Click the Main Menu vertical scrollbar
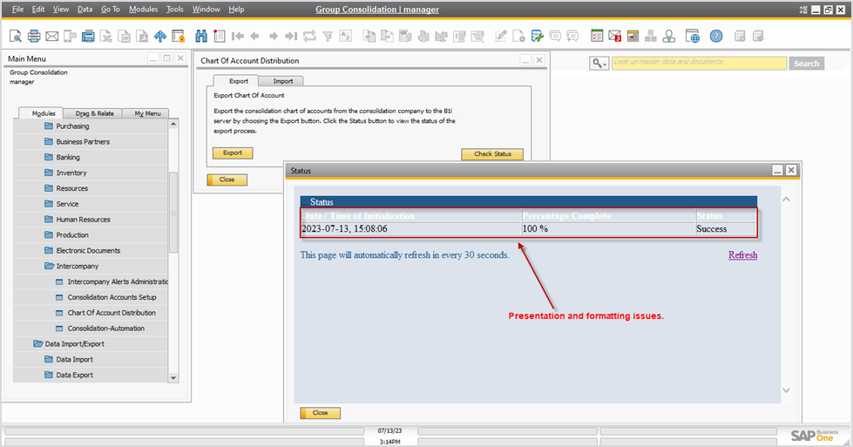The image size is (853, 447). click(x=173, y=213)
